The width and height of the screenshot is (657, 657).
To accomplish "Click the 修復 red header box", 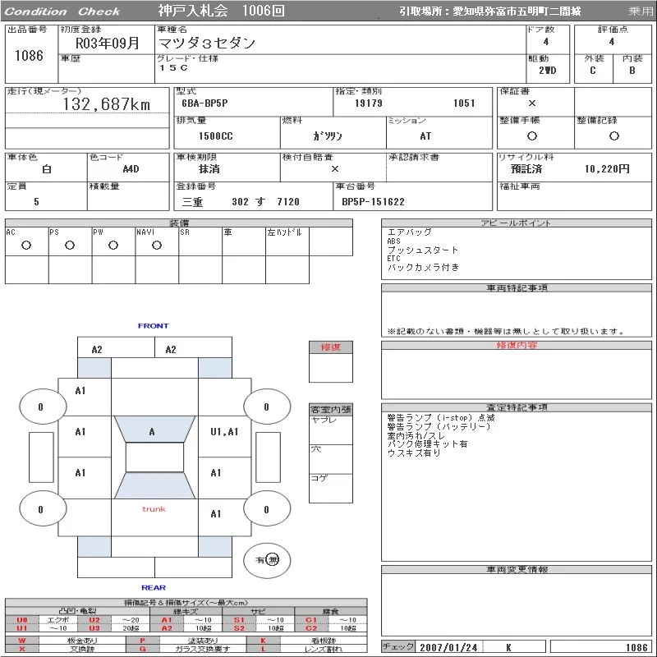I will [331, 347].
